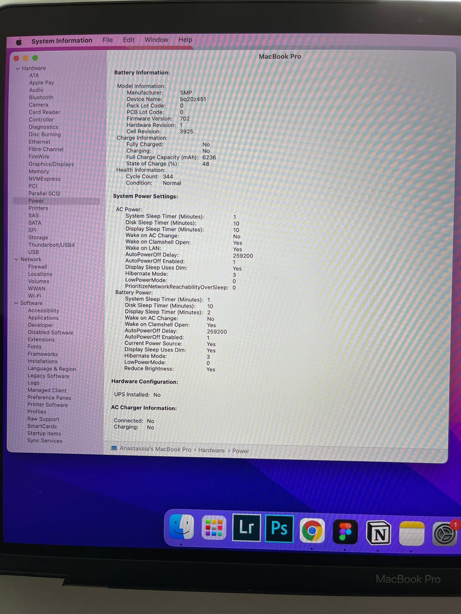Select Storage in the sidebar
Viewport: 461px width, 614px height.
pyautogui.click(x=38, y=237)
